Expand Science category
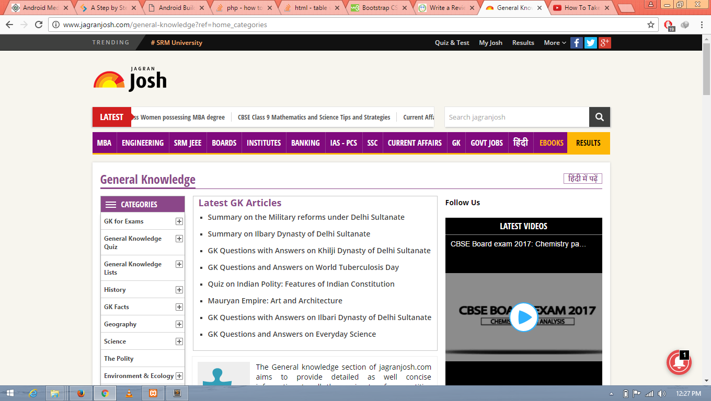This screenshot has height=401, width=711. 179,341
